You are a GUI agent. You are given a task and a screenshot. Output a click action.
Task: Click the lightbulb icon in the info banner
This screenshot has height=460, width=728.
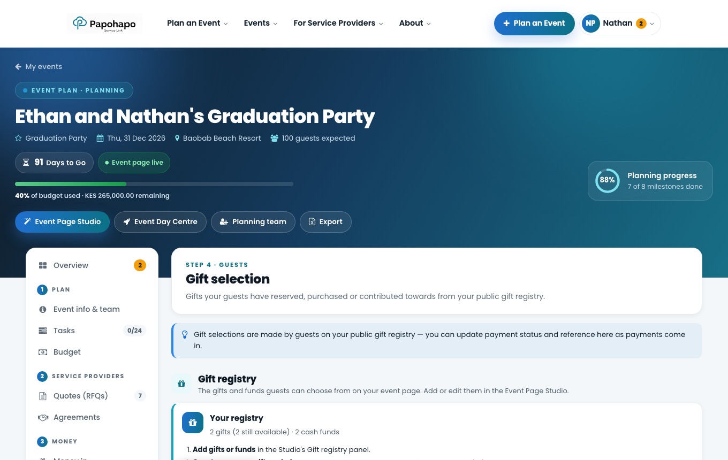185,335
